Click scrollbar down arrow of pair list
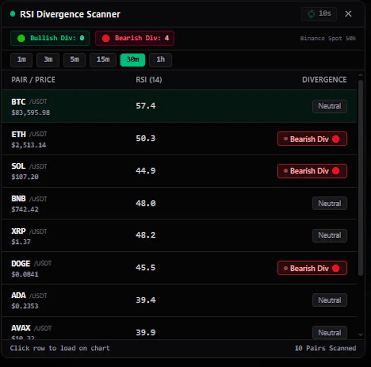The width and height of the screenshot is (371, 367). [361, 335]
